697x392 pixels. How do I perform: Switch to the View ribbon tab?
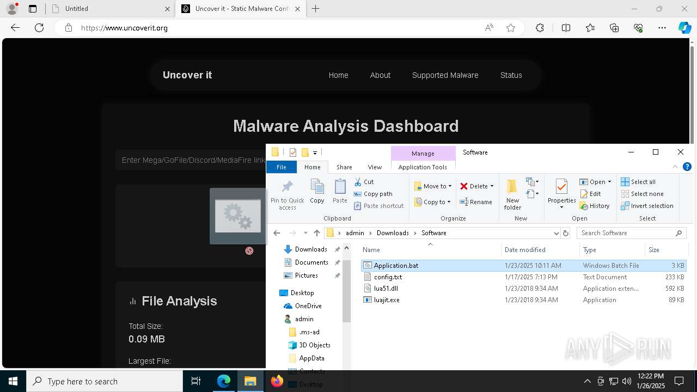point(375,167)
